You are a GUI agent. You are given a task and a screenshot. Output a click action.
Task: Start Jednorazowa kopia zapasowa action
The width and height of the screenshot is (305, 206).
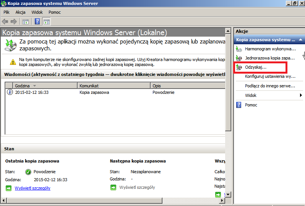coord(270,58)
